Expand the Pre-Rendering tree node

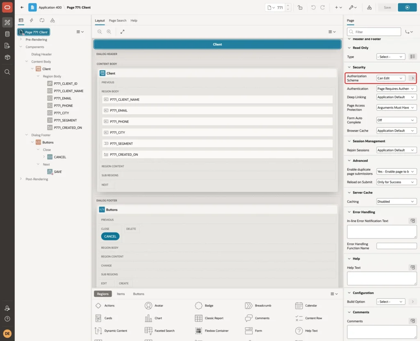[x=21, y=39]
